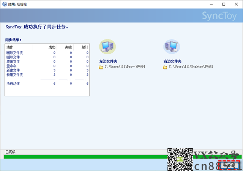The width and height of the screenshot is (243, 171).
Task: Maximize the results window
Action: [x=224, y=4]
